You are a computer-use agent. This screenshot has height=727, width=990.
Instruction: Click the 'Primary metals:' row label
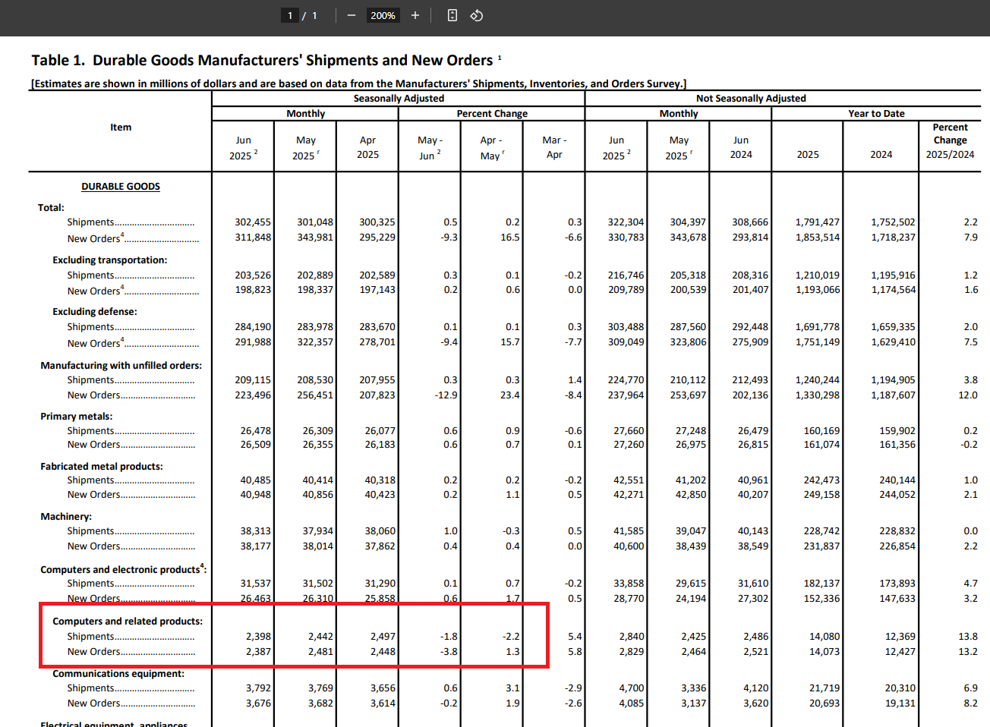pyautogui.click(x=77, y=417)
